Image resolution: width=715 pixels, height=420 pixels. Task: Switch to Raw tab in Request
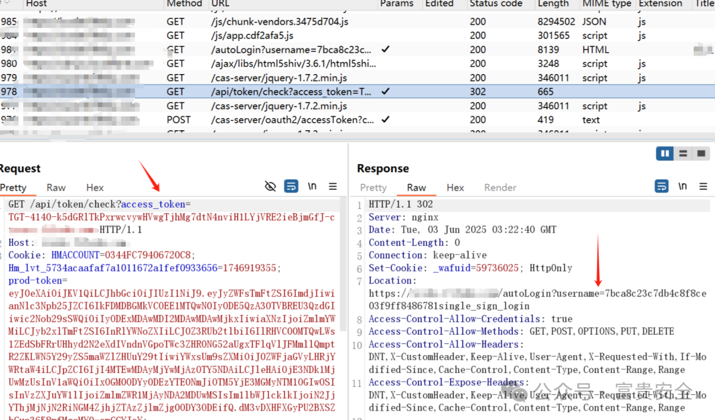(x=56, y=188)
